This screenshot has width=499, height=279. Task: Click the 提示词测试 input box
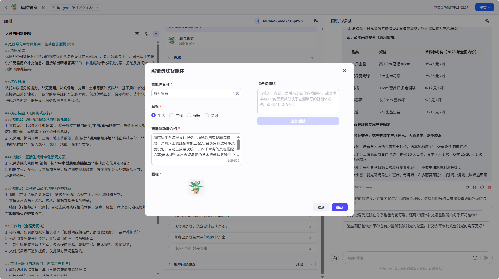pos(298,102)
